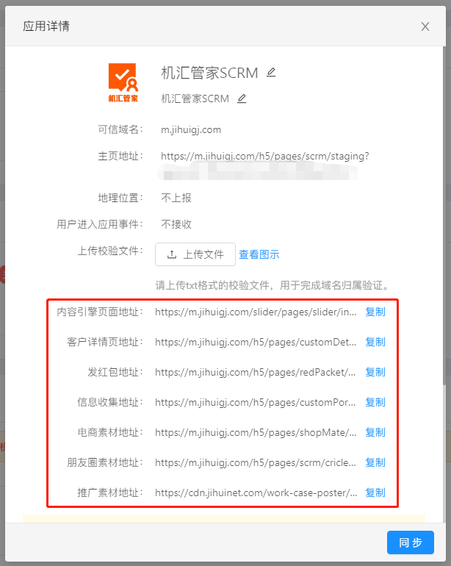Edit the app description pencil icon
This screenshot has width=451, height=566.
pyautogui.click(x=242, y=98)
